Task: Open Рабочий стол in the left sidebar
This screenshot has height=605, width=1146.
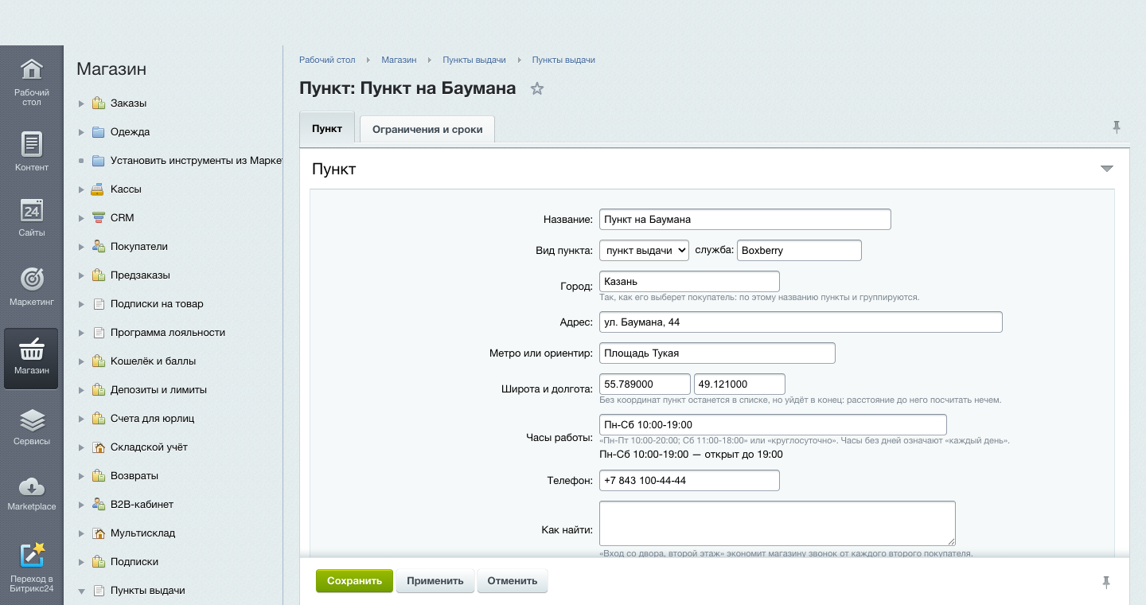Action: pyautogui.click(x=31, y=82)
